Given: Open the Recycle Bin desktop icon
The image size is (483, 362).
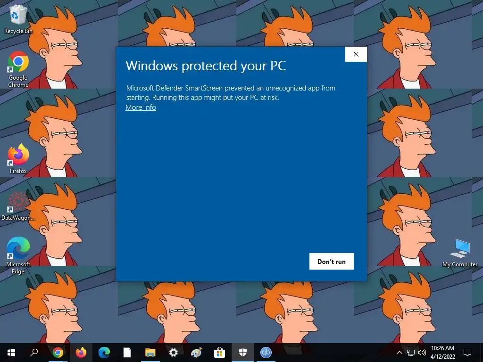Looking at the screenshot, I should pyautogui.click(x=18, y=18).
